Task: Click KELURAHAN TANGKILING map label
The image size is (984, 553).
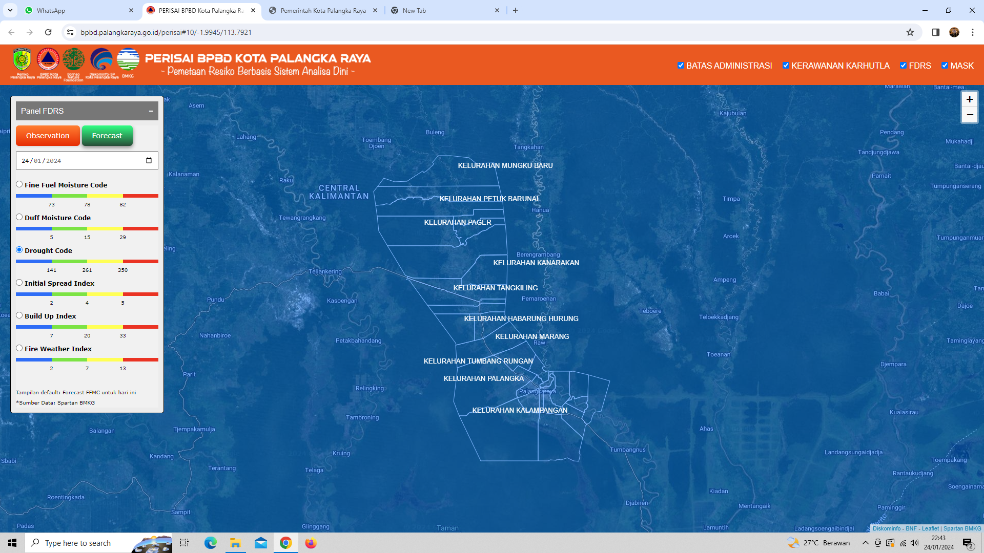Action: click(496, 288)
